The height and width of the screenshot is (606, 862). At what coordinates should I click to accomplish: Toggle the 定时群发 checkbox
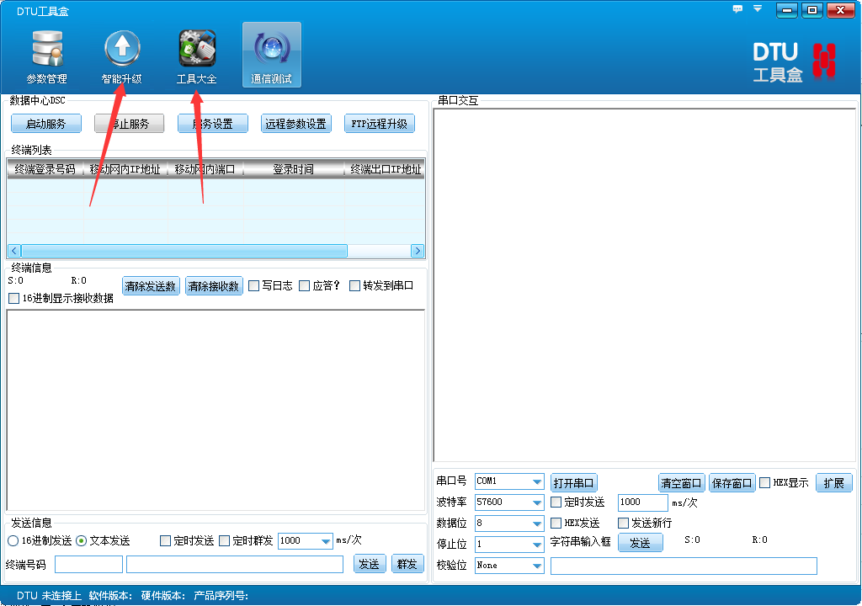(224, 541)
